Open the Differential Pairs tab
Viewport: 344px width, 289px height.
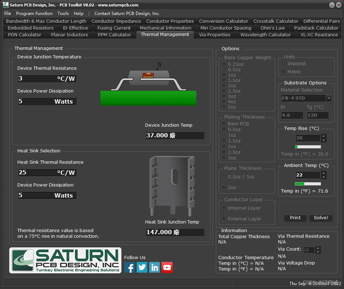click(x=321, y=21)
